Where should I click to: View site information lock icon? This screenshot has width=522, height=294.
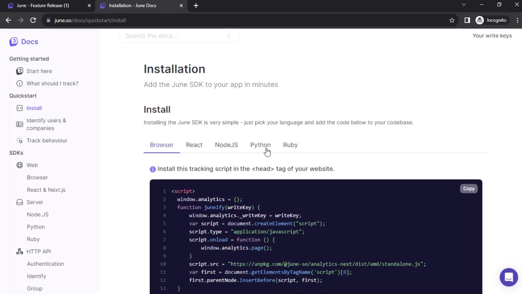point(48,20)
